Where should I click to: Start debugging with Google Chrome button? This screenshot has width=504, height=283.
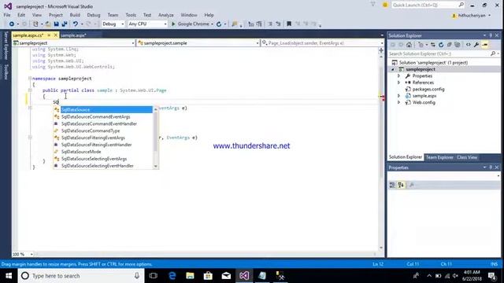pyautogui.click(x=191, y=24)
